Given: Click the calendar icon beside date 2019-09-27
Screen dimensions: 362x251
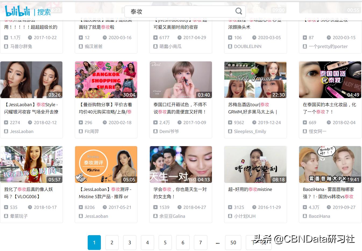Looking at the screenshot, I should coord(329,207).
